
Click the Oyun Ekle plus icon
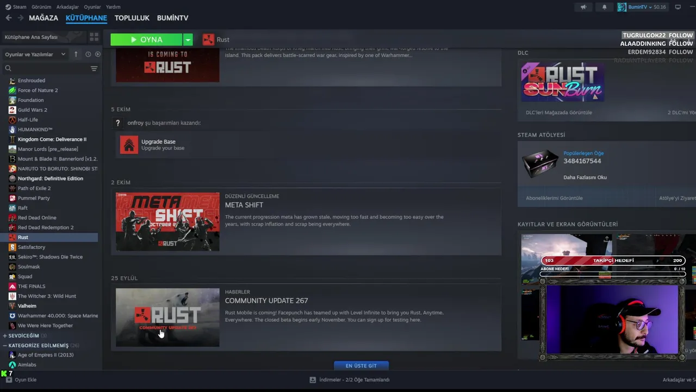coord(9,379)
